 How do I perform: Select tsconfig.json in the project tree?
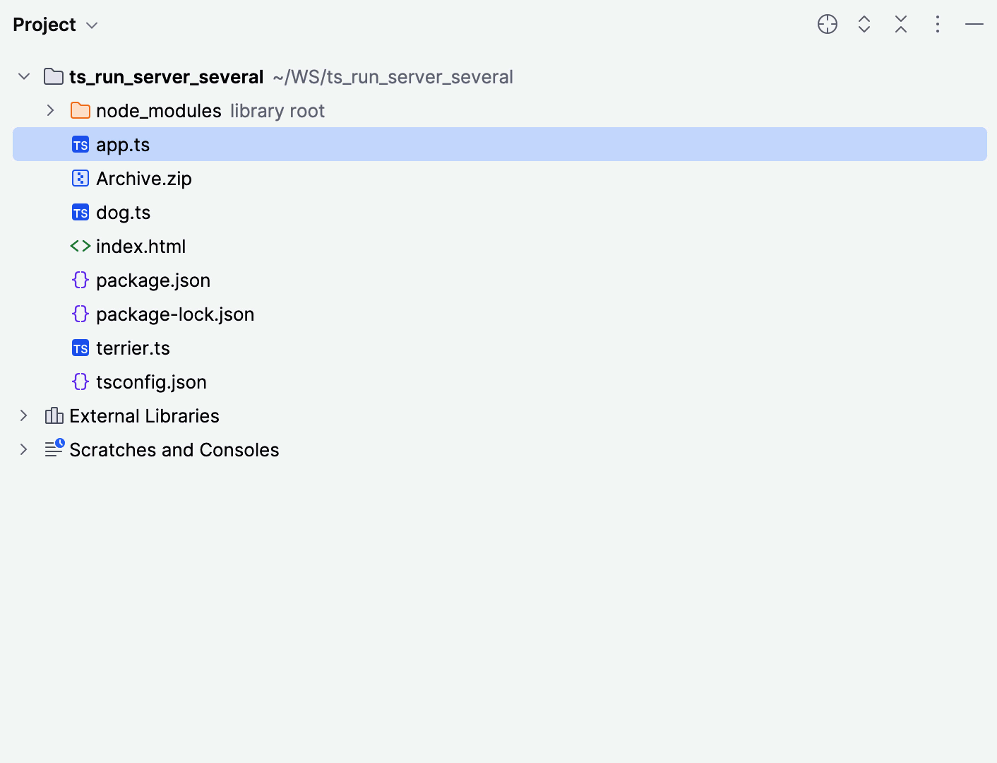151,381
